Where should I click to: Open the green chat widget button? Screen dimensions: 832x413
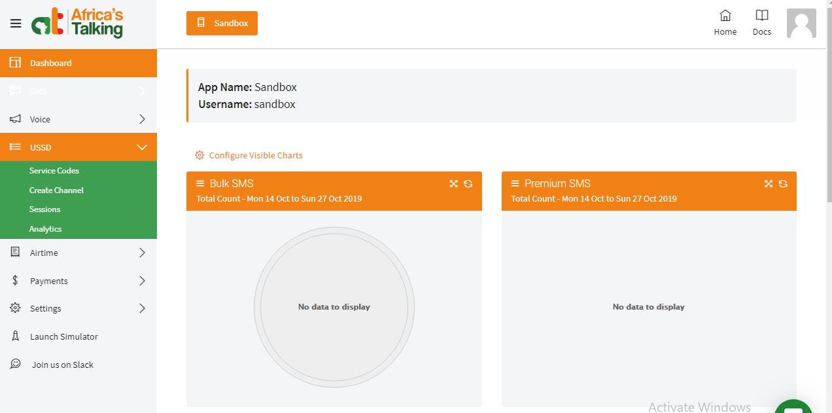[793, 406]
